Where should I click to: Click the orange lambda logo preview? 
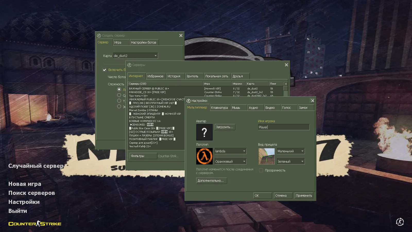click(x=204, y=156)
